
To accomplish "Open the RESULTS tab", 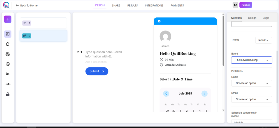I will point(132,5).
